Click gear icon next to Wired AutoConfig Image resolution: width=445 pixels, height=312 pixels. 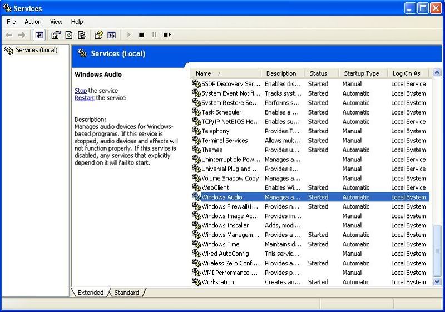click(x=196, y=254)
